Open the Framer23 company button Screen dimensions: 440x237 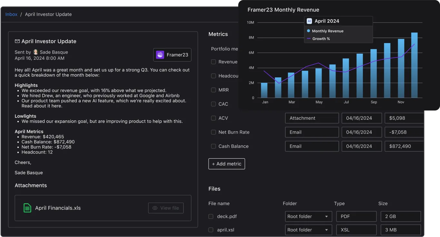tap(172, 55)
